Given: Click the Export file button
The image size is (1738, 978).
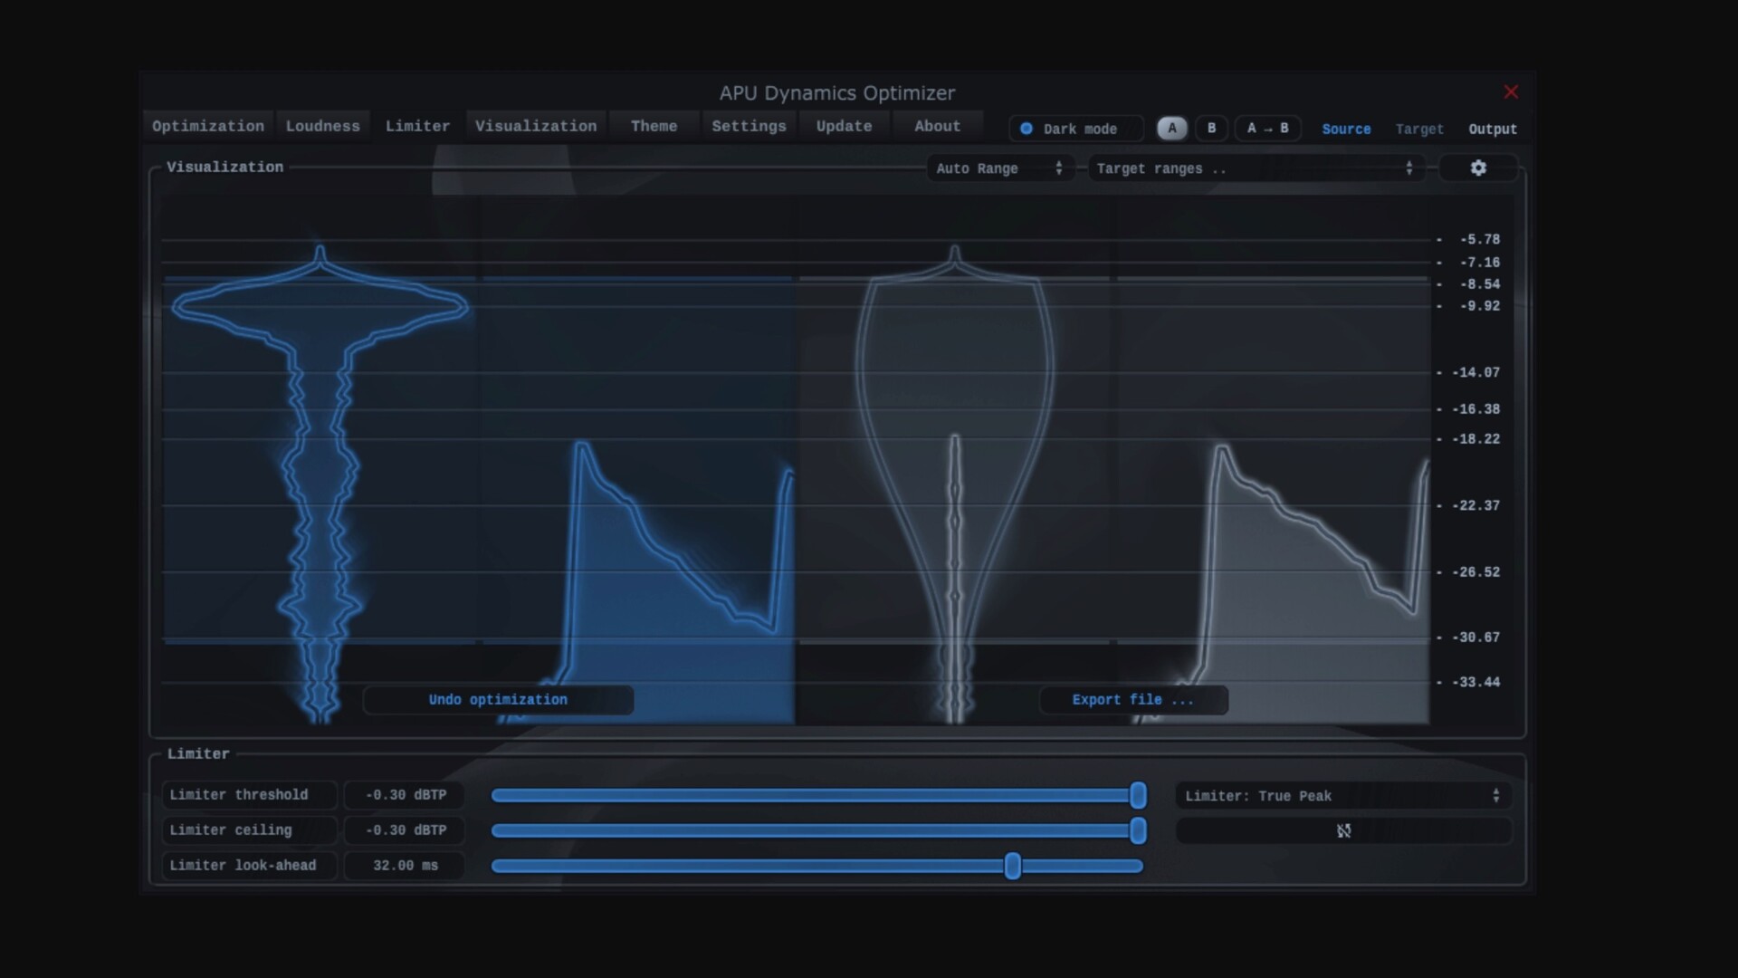Looking at the screenshot, I should pos(1133,699).
